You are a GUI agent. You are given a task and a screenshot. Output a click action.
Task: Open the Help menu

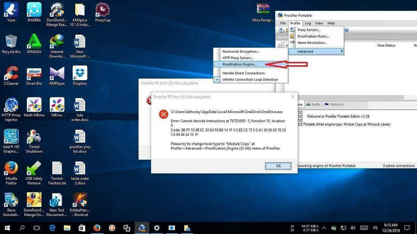[331, 23]
